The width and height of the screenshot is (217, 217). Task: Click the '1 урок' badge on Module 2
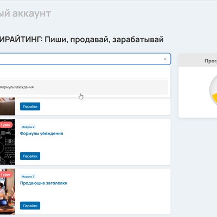[x=6, y=125]
